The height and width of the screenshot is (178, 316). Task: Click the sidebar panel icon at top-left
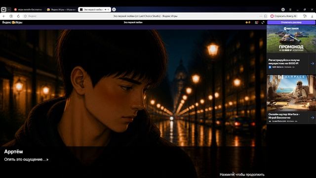pyautogui.click(x=3, y=9)
